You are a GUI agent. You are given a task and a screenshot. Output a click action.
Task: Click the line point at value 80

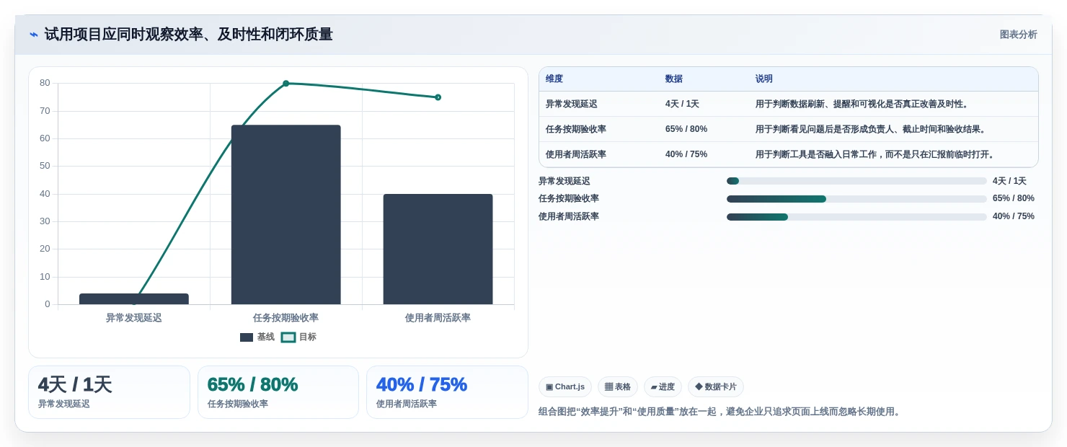point(285,84)
